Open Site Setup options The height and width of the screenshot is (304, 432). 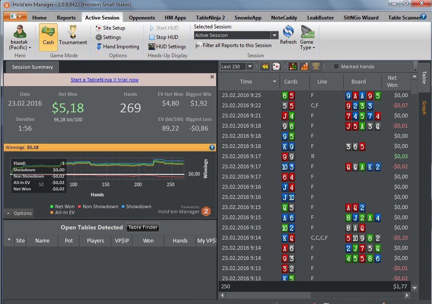(110, 28)
